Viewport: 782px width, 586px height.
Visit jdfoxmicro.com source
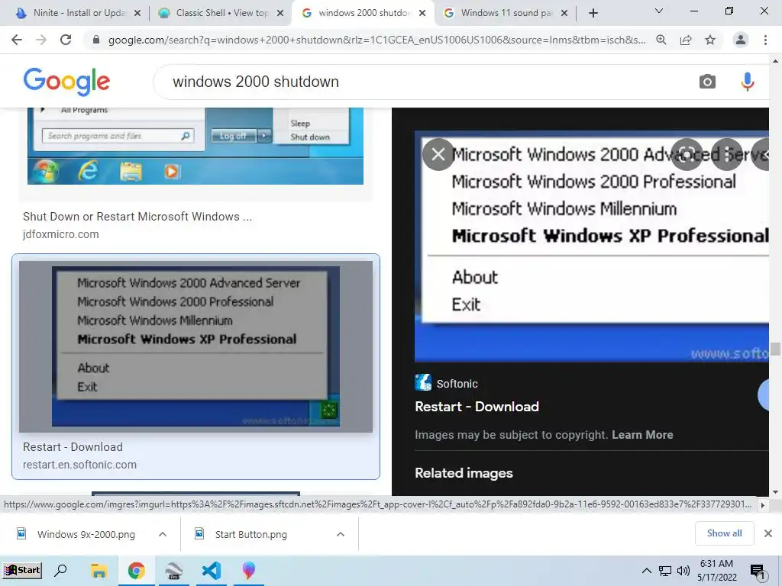tap(61, 234)
